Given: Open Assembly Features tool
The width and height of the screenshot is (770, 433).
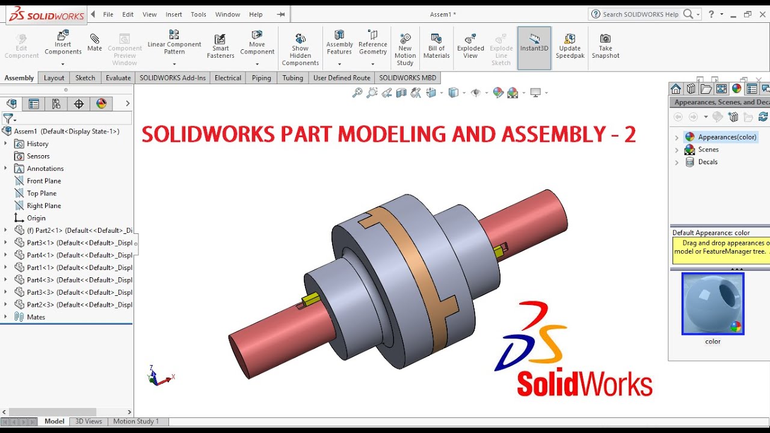Looking at the screenshot, I should (x=339, y=42).
